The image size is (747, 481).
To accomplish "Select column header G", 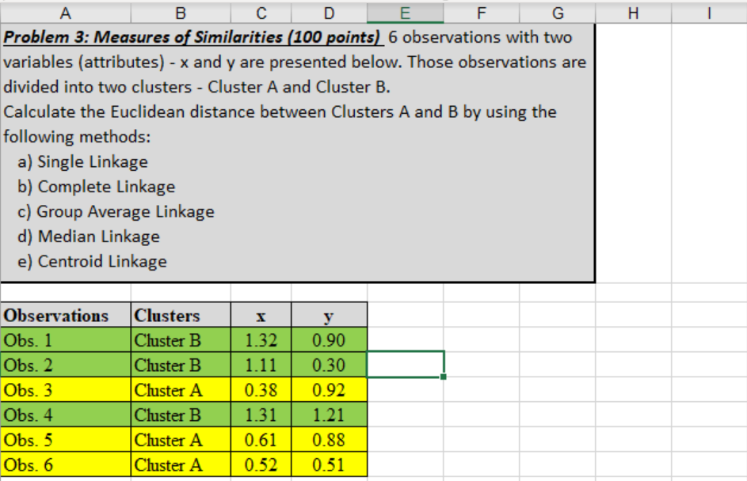I will click(557, 13).
